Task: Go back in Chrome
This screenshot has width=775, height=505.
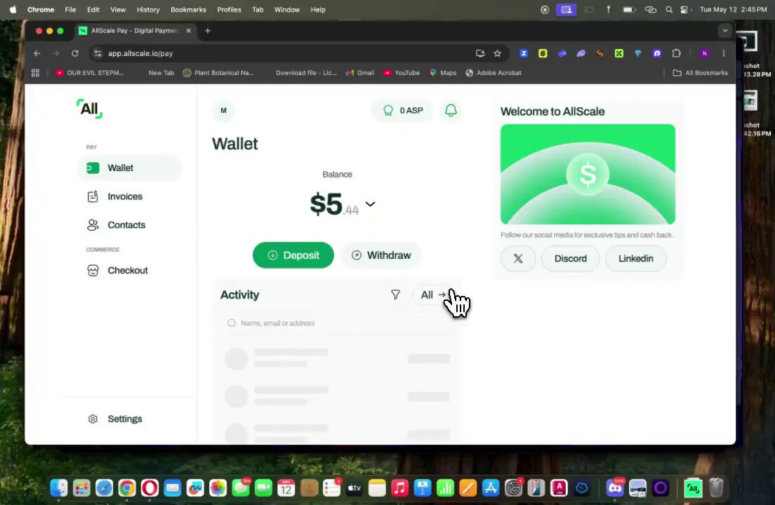Action: click(x=37, y=53)
